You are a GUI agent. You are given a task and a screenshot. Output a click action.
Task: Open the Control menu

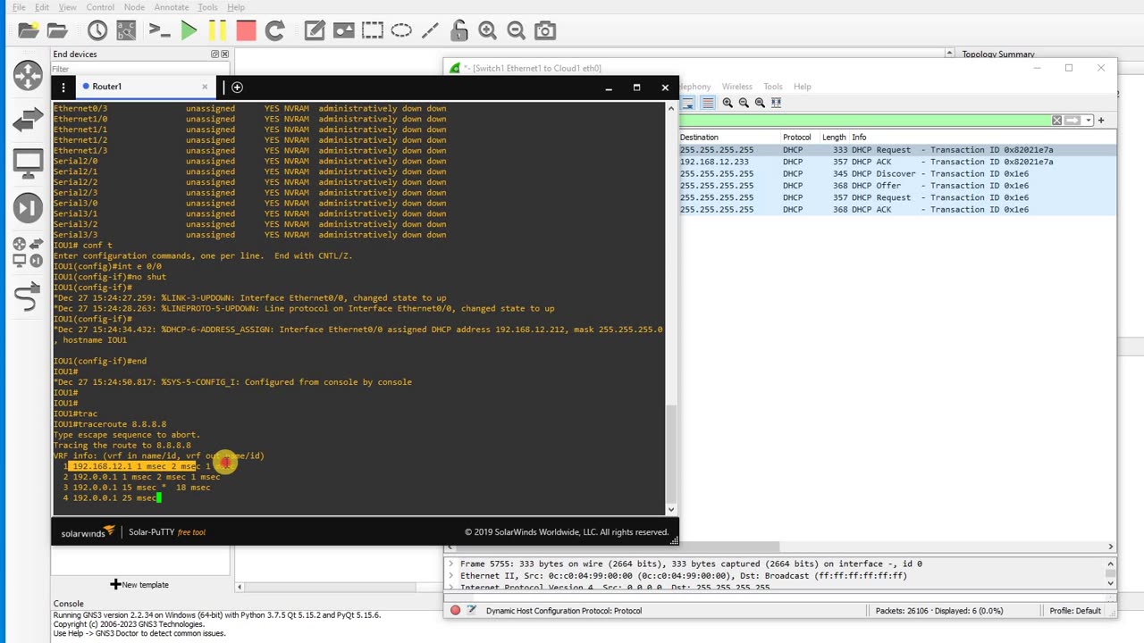click(100, 7)
